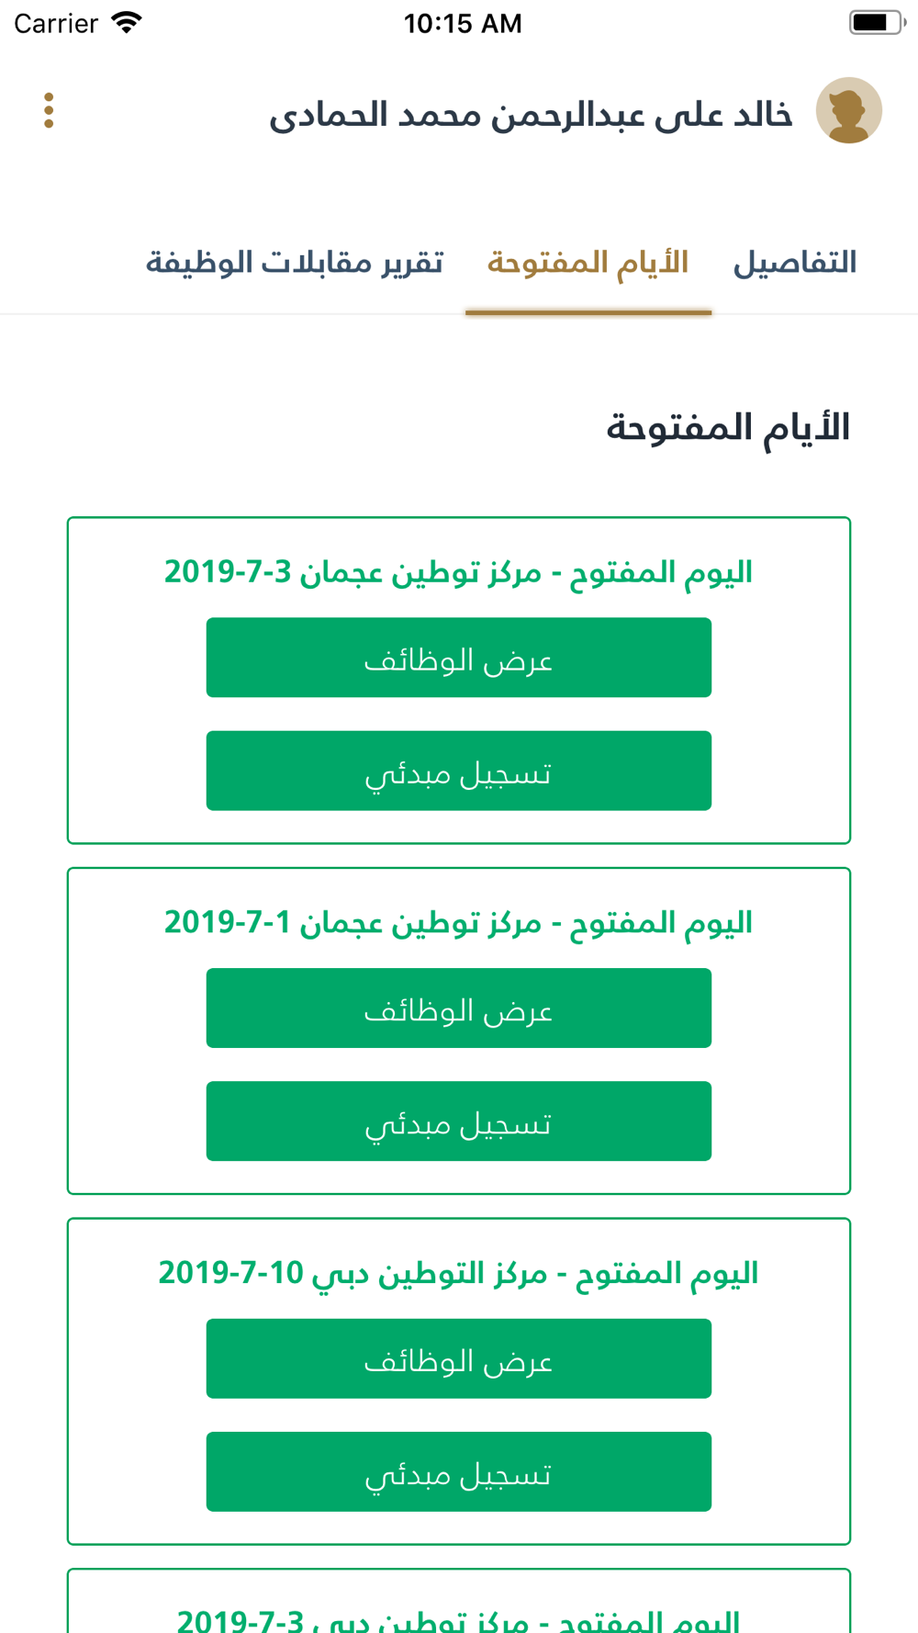
Task: Tap the Dubai 2019-7-10 open day title
Action: (458, 1273)
